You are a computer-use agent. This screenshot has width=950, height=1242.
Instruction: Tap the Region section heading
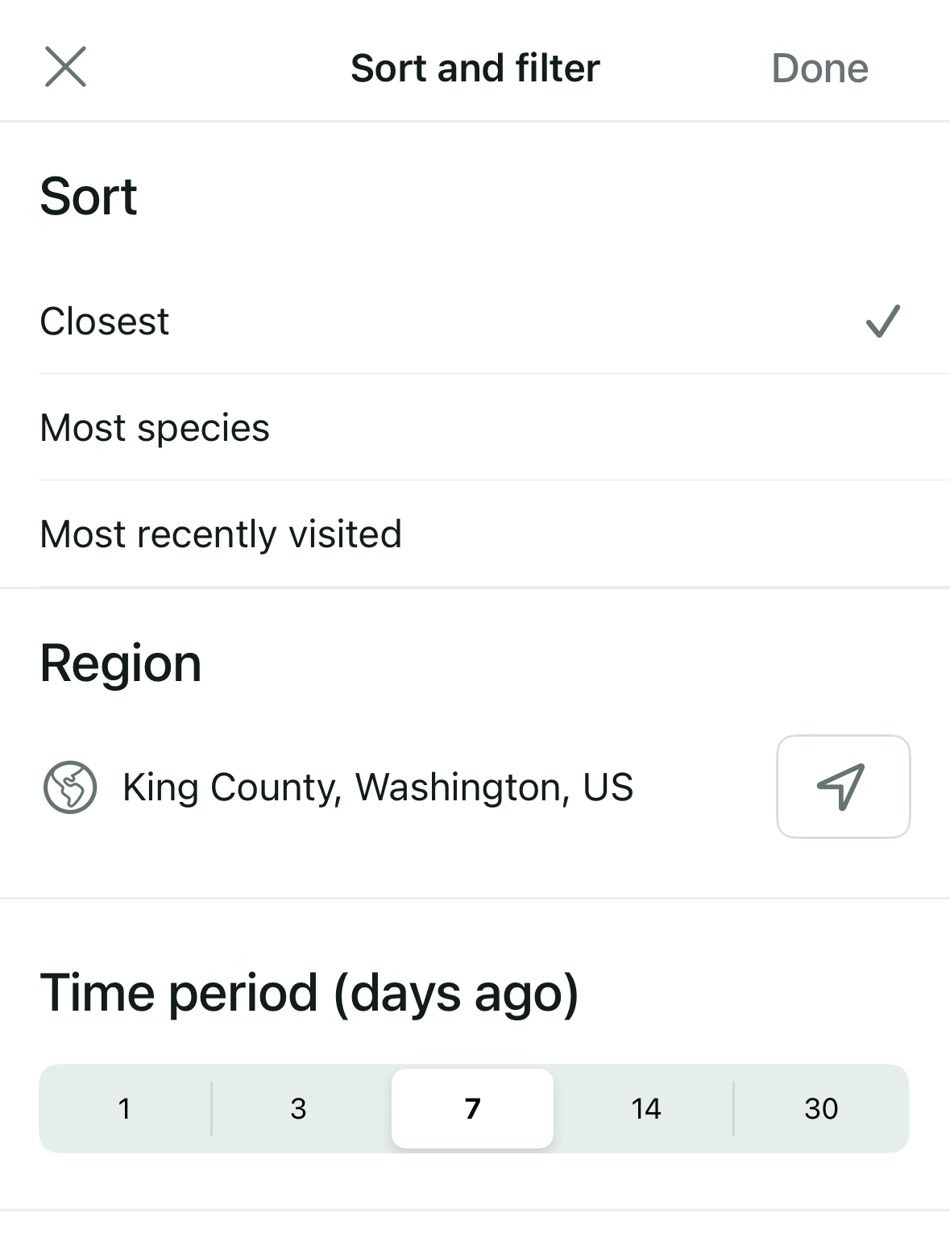tap(121, 664)
